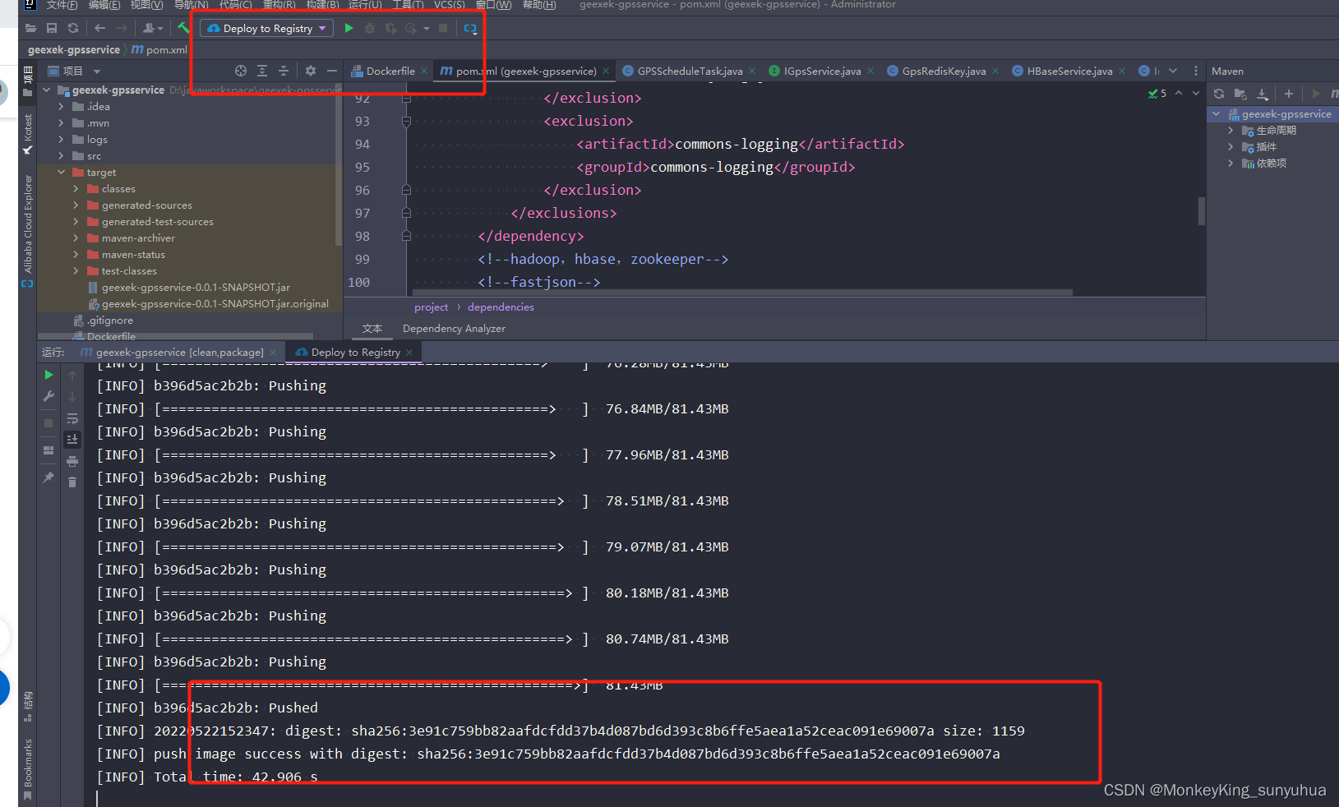Click the Print icon in Run panel
The height and width of the screenshot is (807, 1339).
[x=72, y=461]
